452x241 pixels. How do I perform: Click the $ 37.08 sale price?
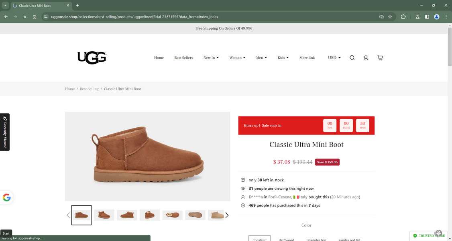pyautogui.click(x=282, y=162)
